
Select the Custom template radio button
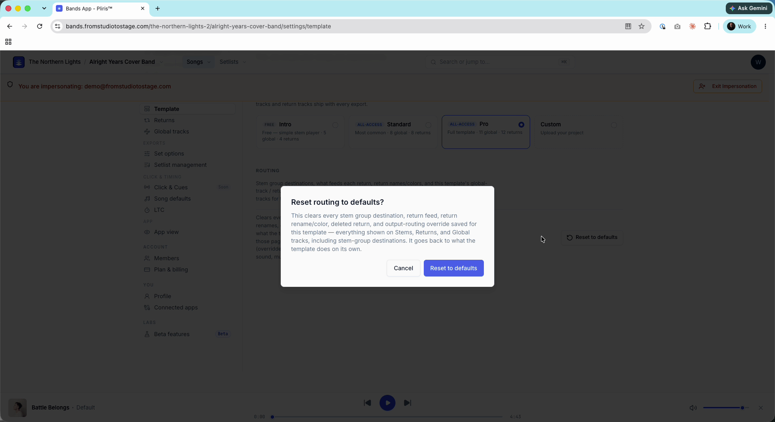(614, 125)
